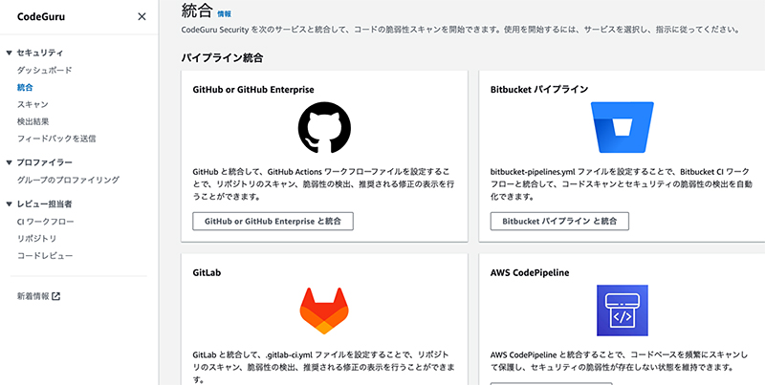Open the 情報 link beside 統合 heading

224,14
